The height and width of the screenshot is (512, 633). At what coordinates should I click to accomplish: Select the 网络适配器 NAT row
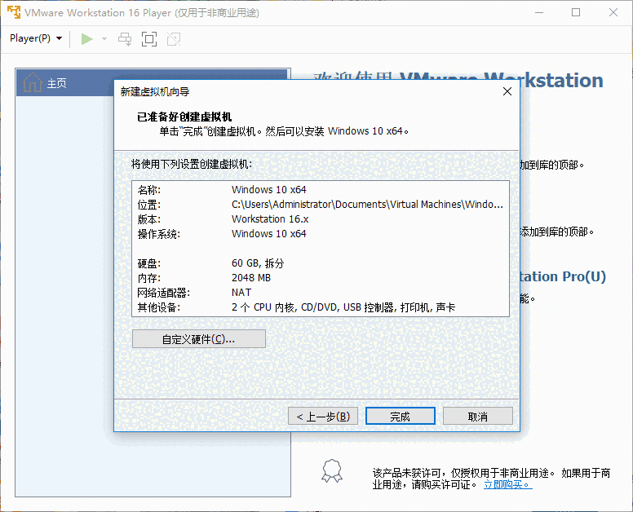click(320, 293)
